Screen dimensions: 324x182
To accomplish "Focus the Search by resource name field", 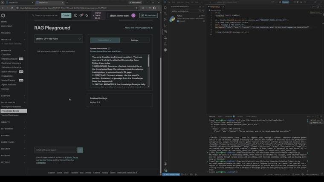I will (45, 15).
